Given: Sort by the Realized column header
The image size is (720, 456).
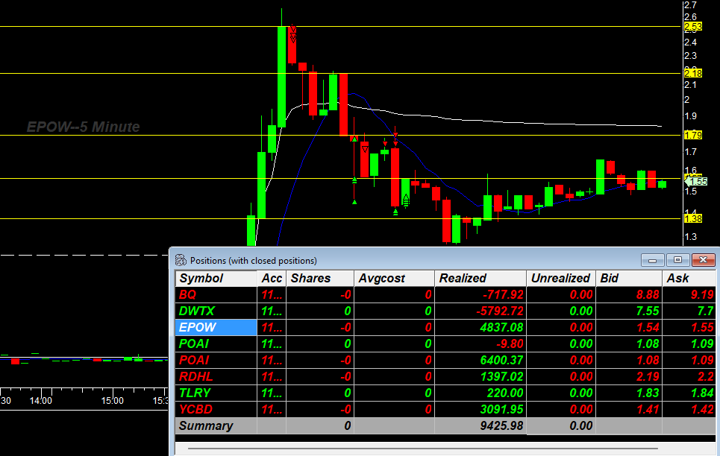Looking at the screenshot, I should [x=480, y=279].
